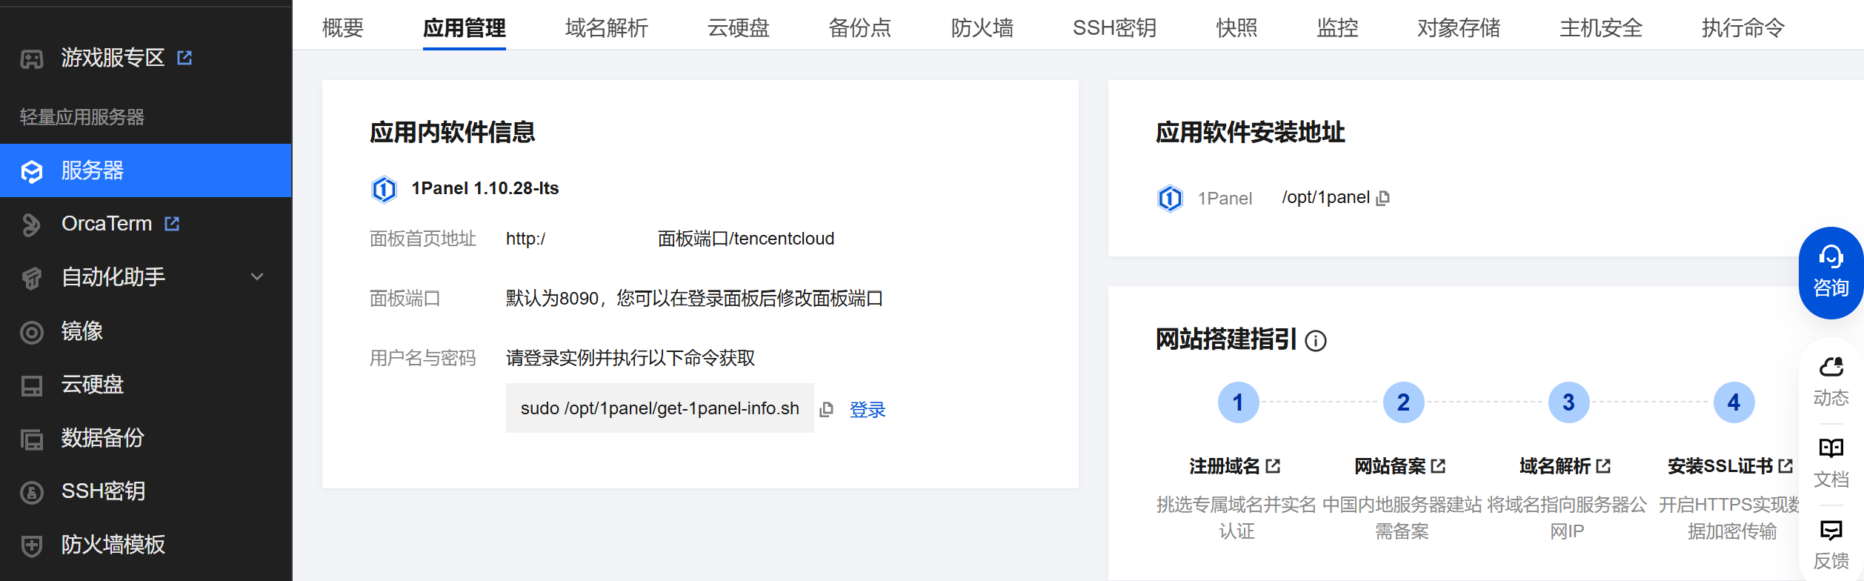Copy the /opt/1panel install path
This screenshot has height=581, width=1864.
tap(1382, 199)
